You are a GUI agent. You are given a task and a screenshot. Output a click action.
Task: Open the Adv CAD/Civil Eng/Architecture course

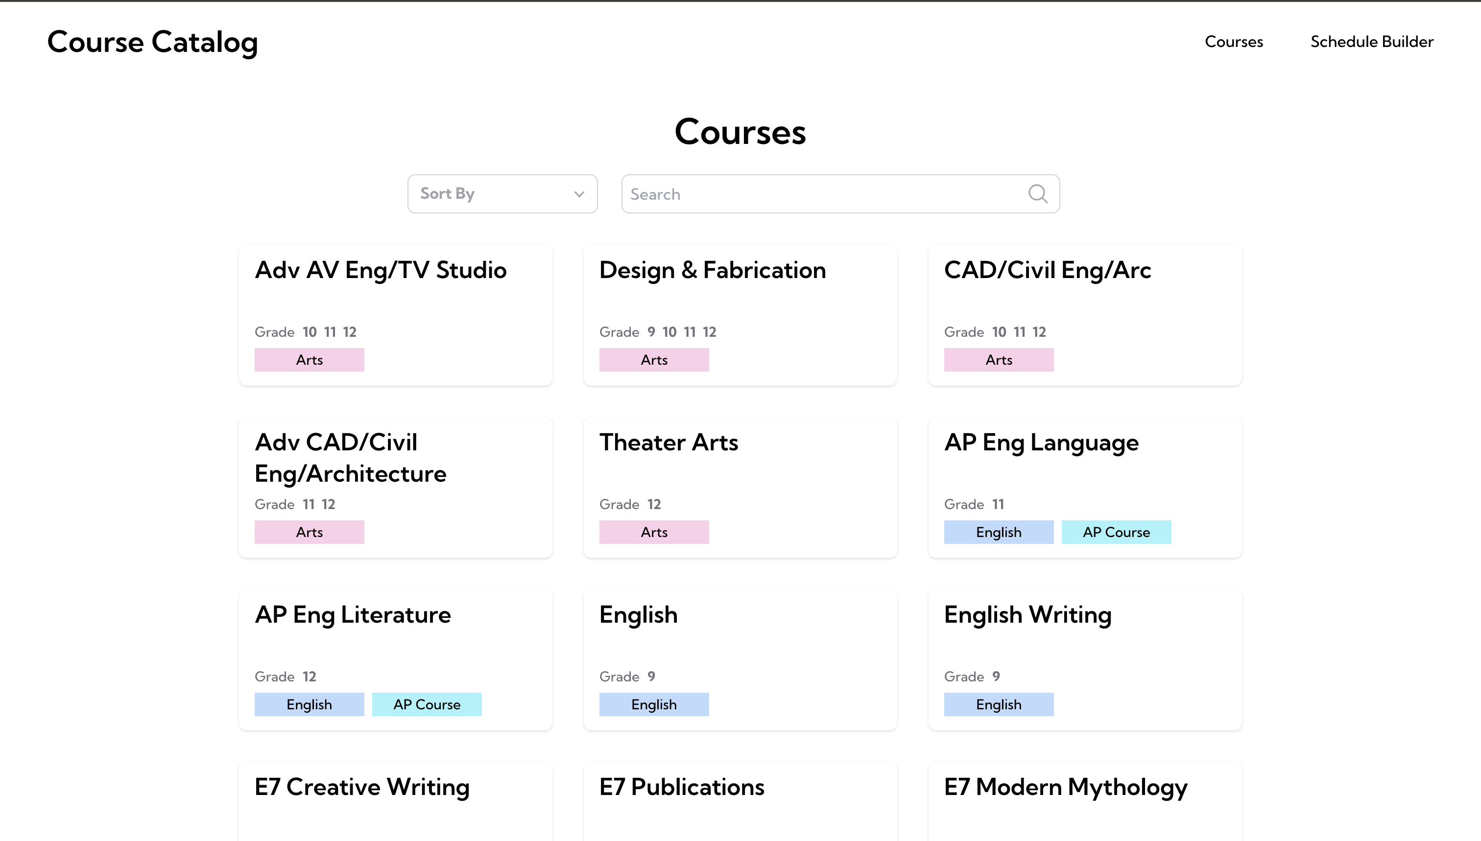(x=395, y=488)
